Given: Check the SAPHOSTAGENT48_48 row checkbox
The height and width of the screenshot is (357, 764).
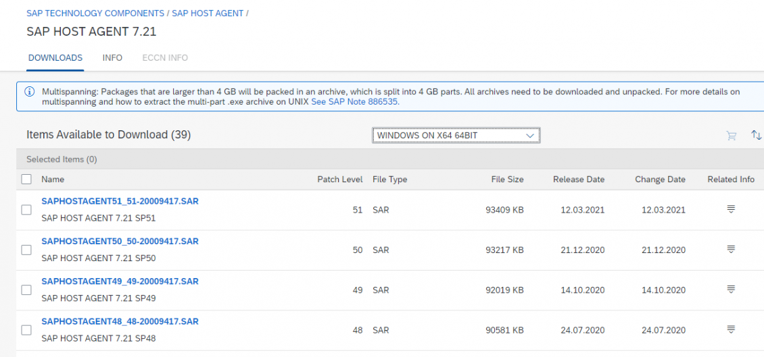Looking at the screenshot, I should 26,330.
